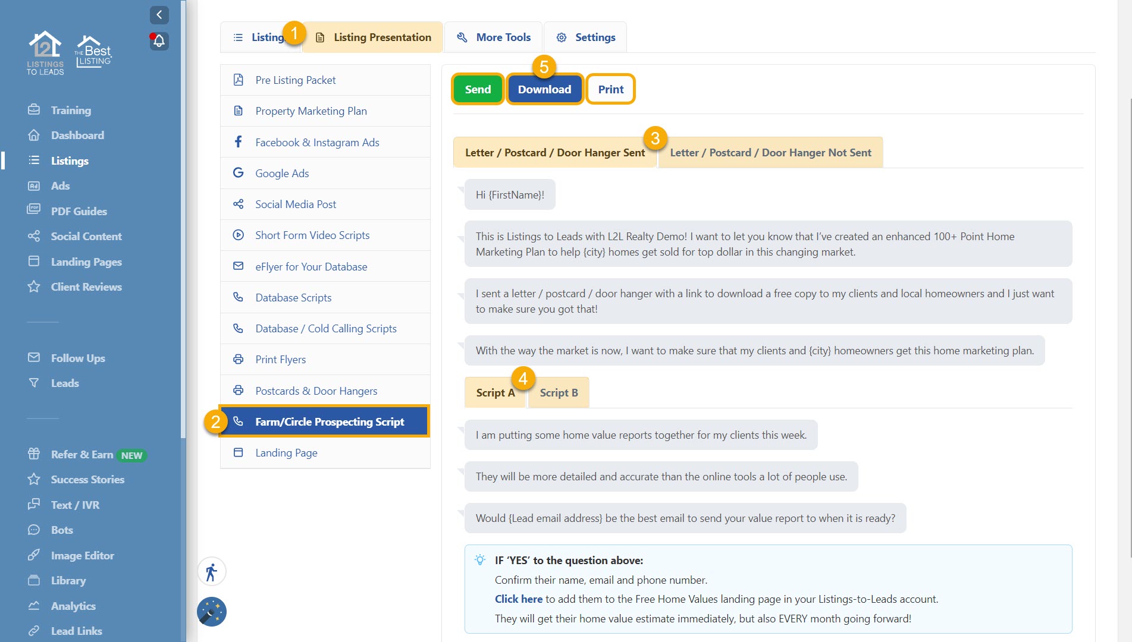Open the Image Editor

click(x=82, y=555)
